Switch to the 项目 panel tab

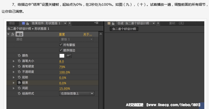click(x=12, y=23)
